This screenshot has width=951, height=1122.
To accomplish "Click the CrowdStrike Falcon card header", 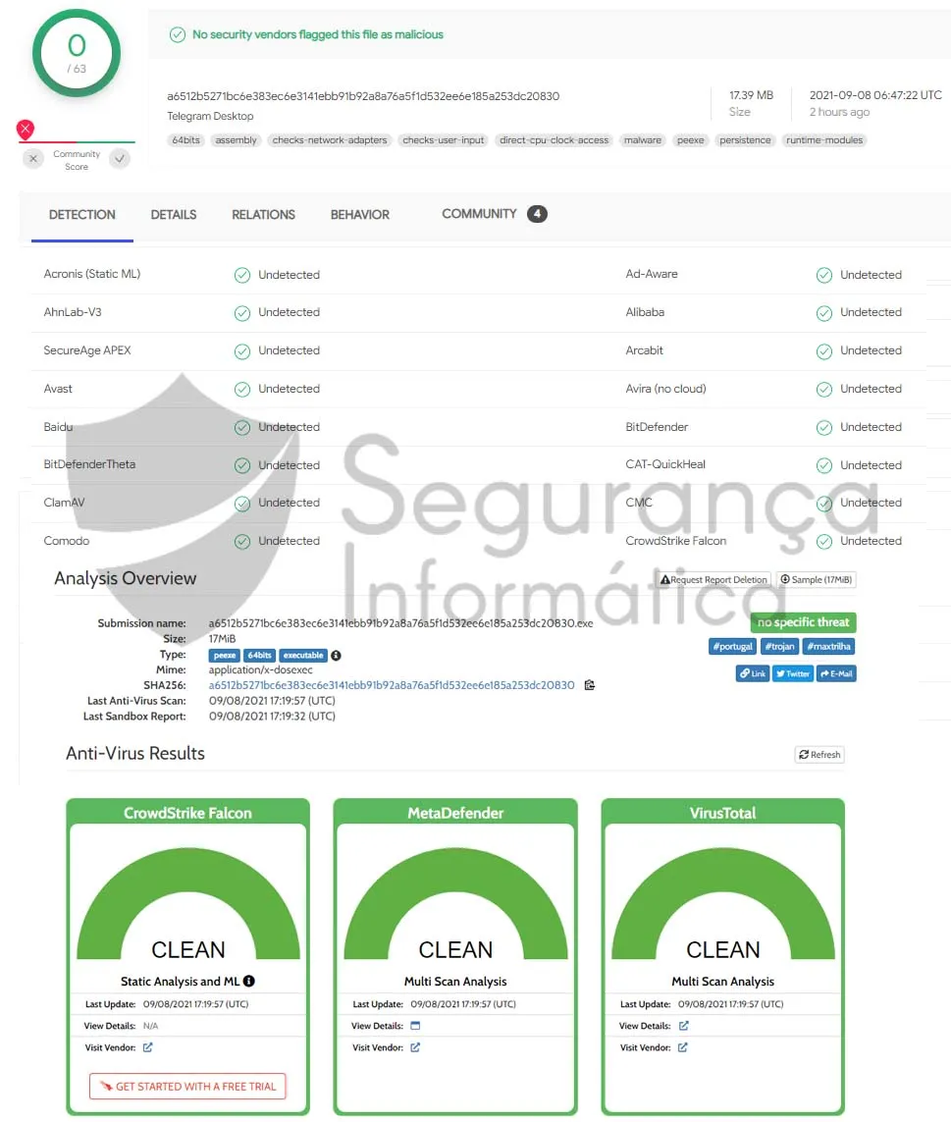I will click(x=187, y=813).
